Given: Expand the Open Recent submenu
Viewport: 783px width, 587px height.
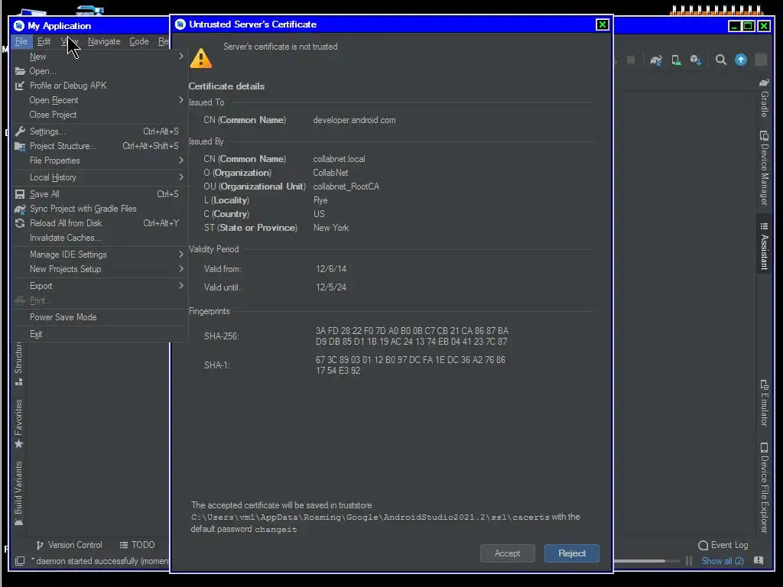Looking at the screenshot, I should point(99,100).
